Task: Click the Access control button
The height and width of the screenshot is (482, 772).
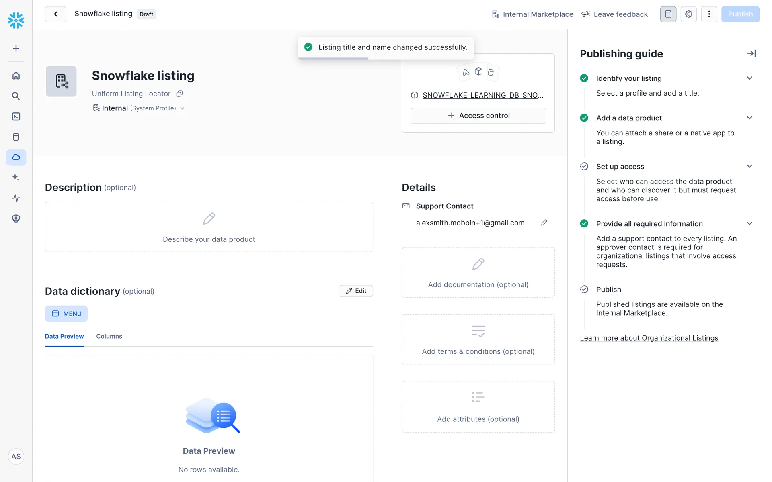Action: (478, 116)
